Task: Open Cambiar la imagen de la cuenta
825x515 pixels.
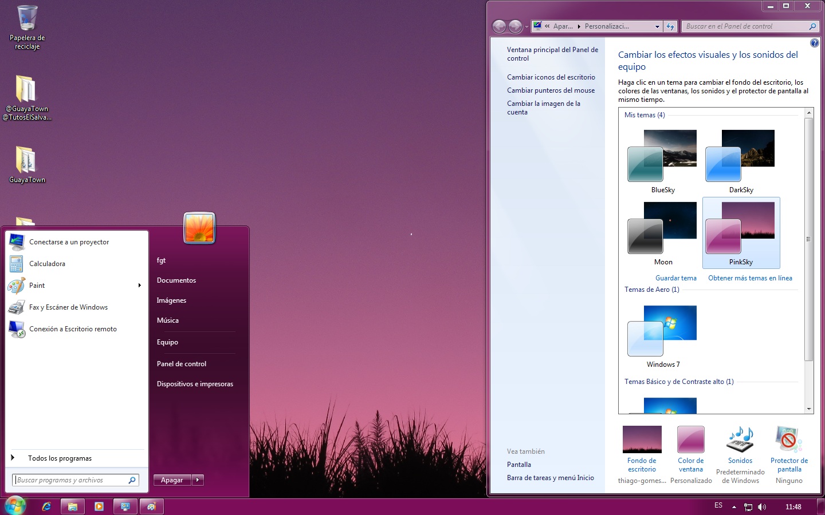Action: point(544,108)
